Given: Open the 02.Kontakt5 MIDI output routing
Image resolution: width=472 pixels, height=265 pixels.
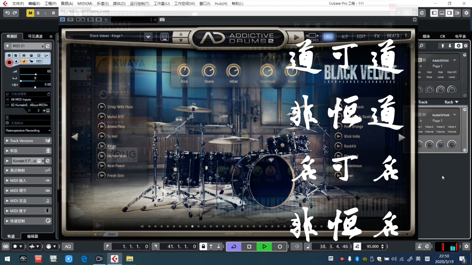Looking at the screenshot, I should (28, 105).
